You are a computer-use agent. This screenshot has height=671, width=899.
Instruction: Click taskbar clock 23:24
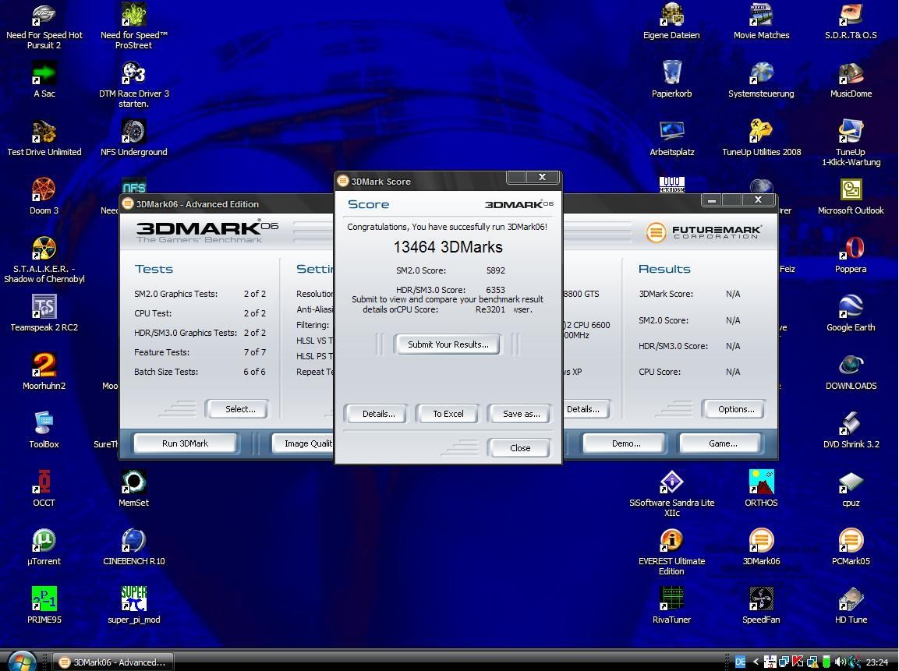coord(876,662)
